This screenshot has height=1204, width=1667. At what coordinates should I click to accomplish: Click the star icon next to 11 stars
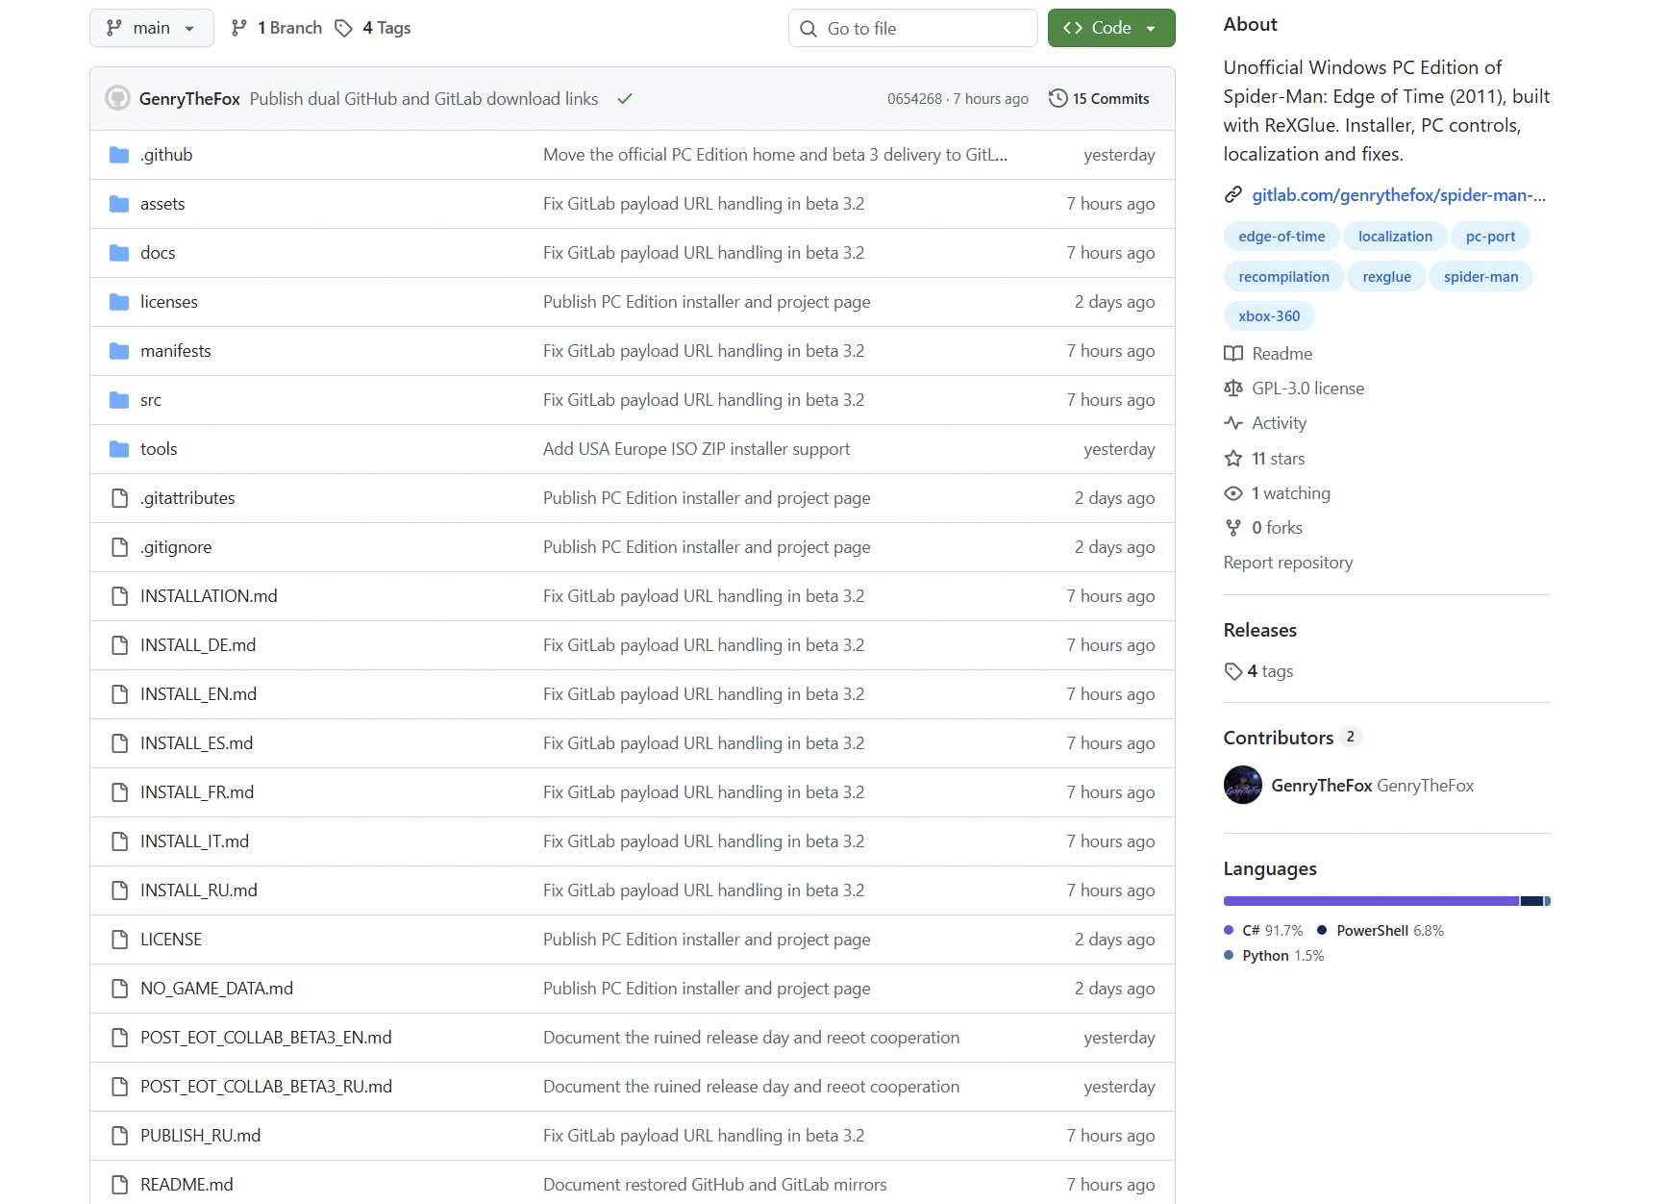point(1232,459)
